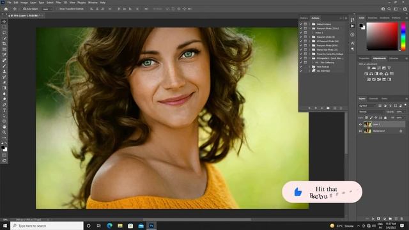Open the Image menu
Image resolution: width=409 pixels, height=230 pixels.
24,3
